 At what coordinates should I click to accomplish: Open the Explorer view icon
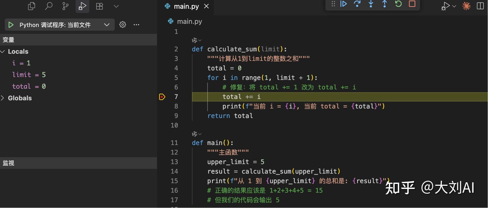coord(31,6)
